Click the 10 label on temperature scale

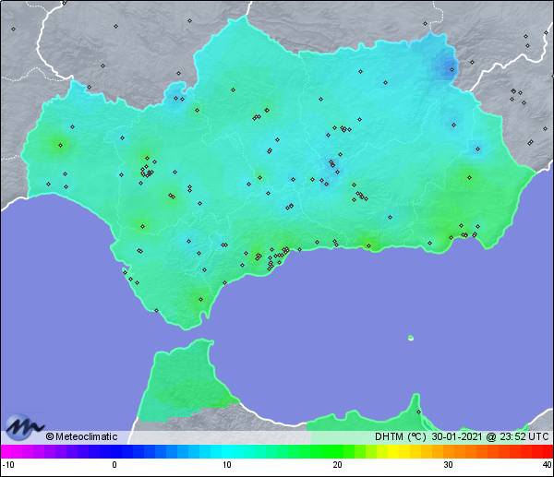227,464
